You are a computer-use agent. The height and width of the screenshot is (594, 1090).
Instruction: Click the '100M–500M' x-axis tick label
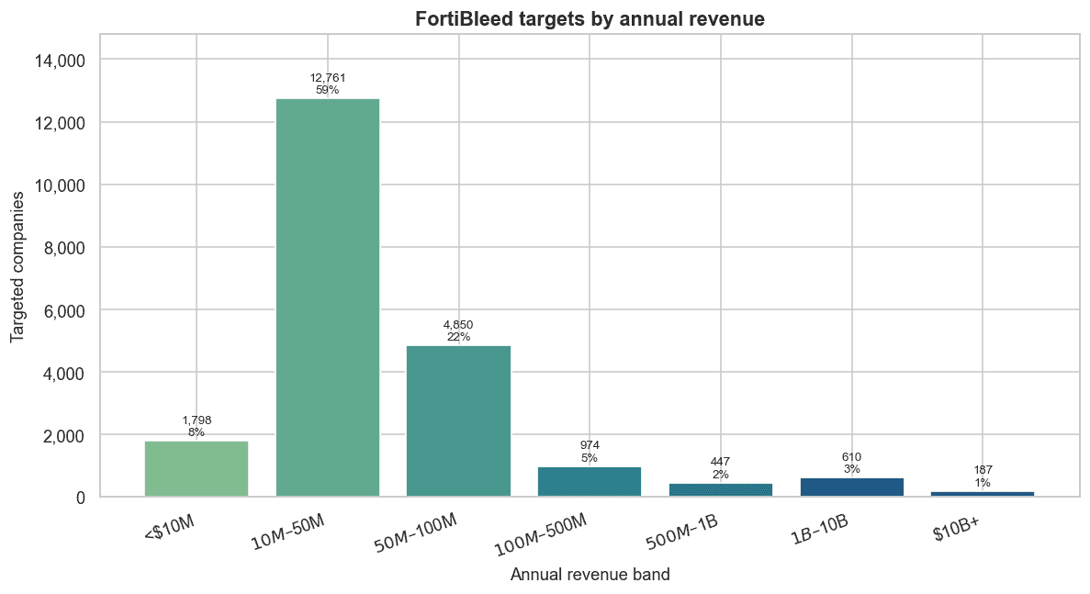pos(542,536)
